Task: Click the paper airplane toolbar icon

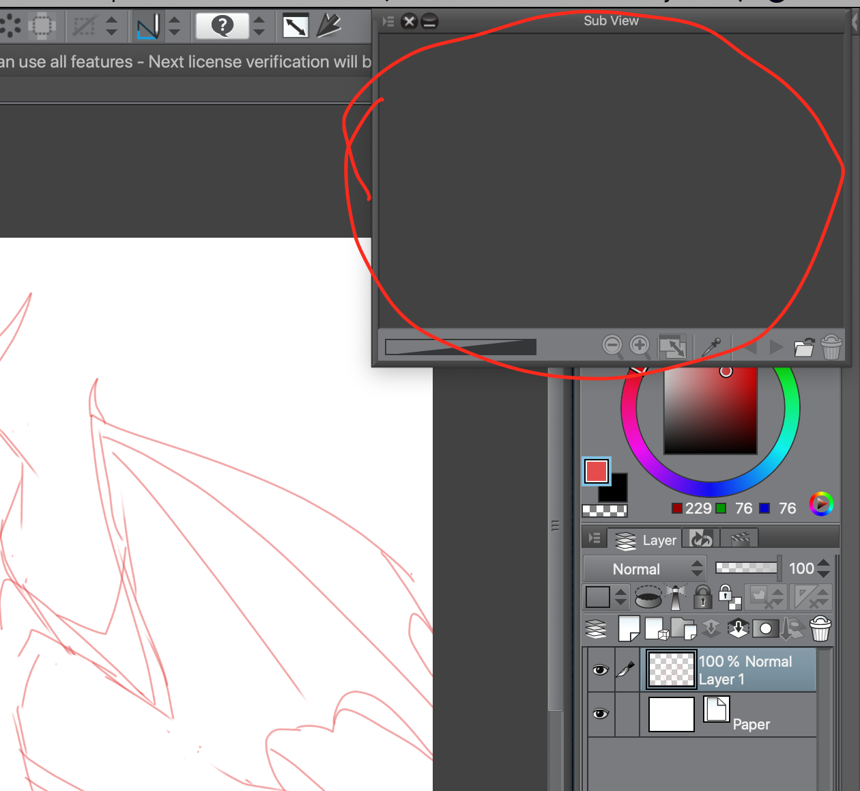Action: click(x=329, y=26)
